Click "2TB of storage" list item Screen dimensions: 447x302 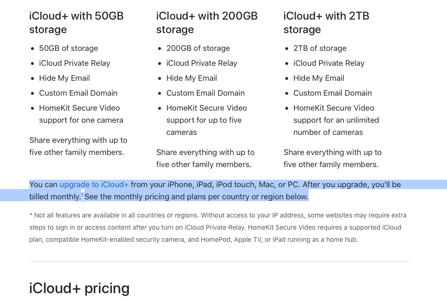(x=319, y=48)
